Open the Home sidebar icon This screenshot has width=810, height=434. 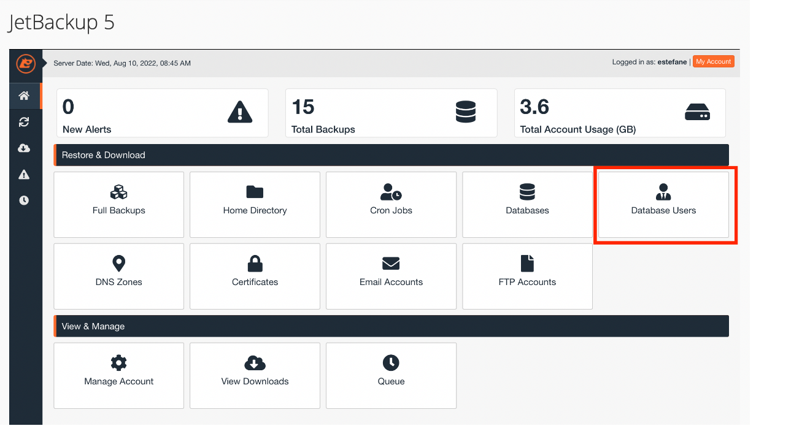point(24,96)
